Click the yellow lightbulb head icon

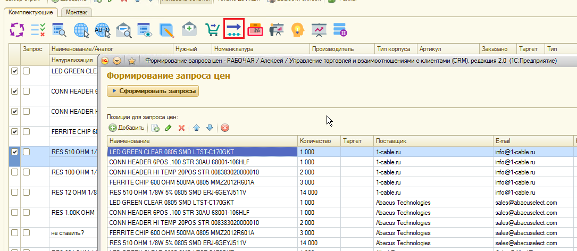tap(297, 30)
